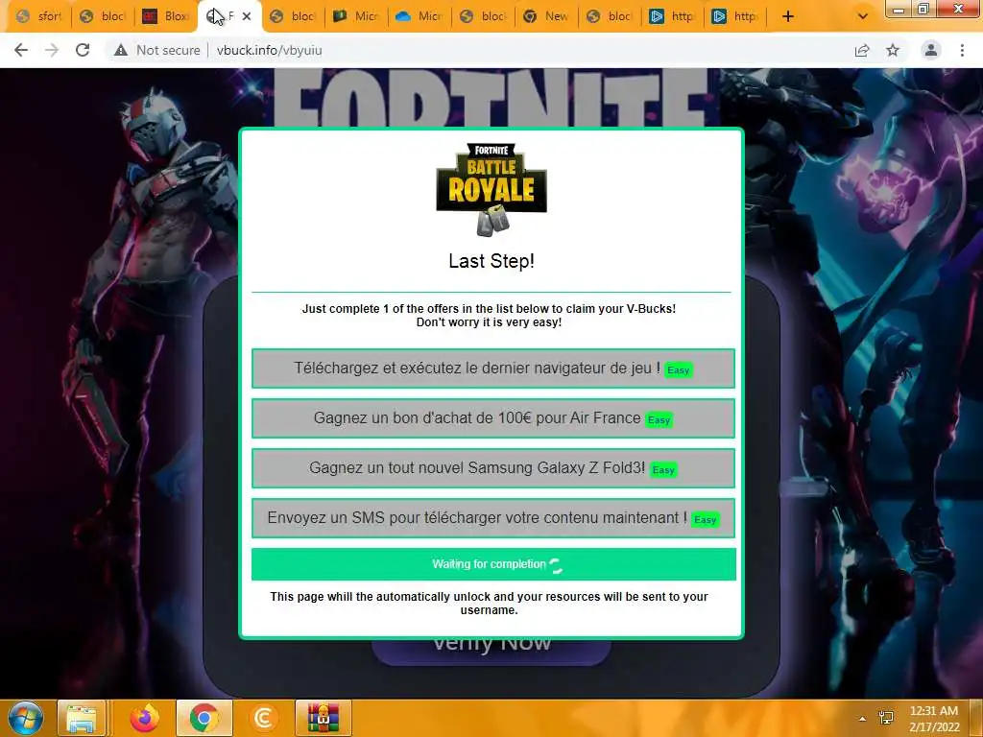Switch to the last 'http' tab
The height and width of the screenshot is (737, 983).
coord(734,16)
